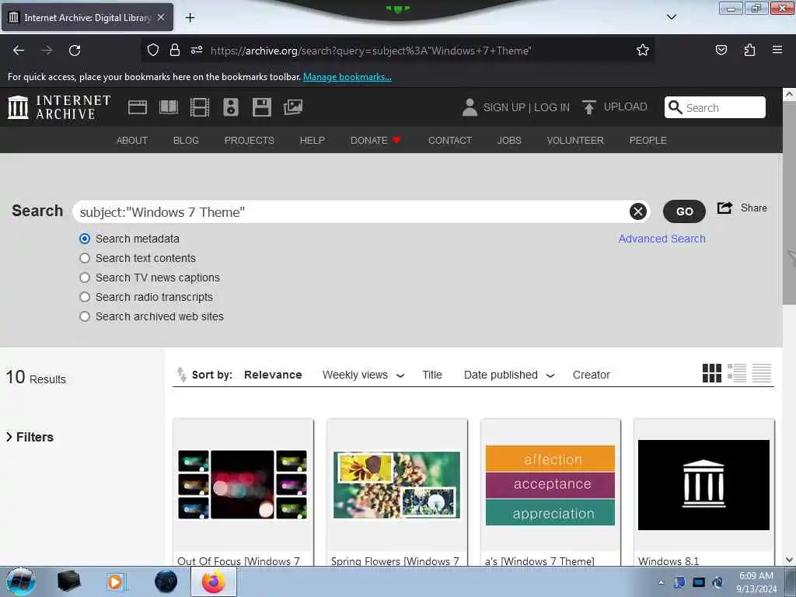Switch to compact list view
The image size is (796, 597).
click(762, 373)
